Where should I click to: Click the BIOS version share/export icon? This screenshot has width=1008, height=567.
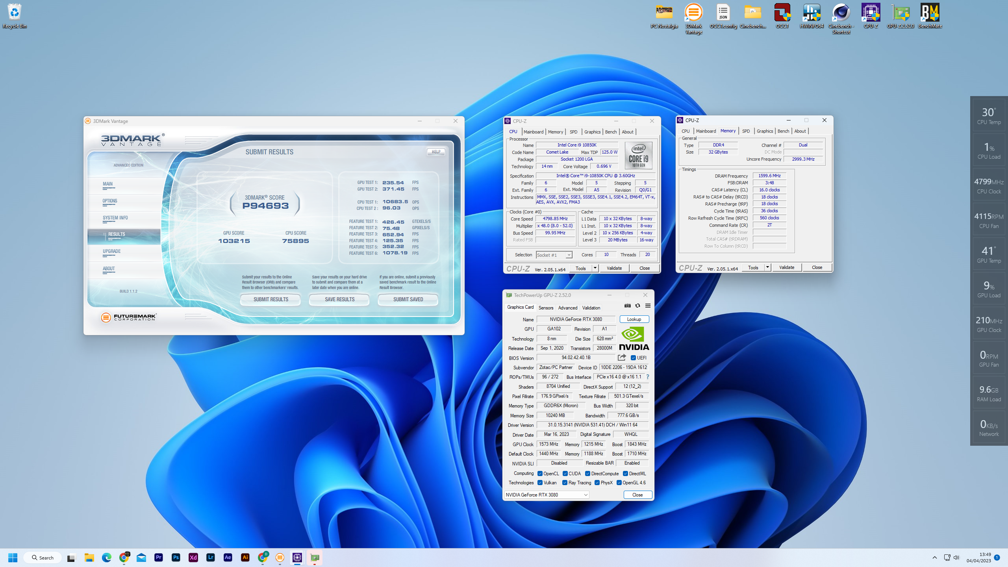coord(622,358)
